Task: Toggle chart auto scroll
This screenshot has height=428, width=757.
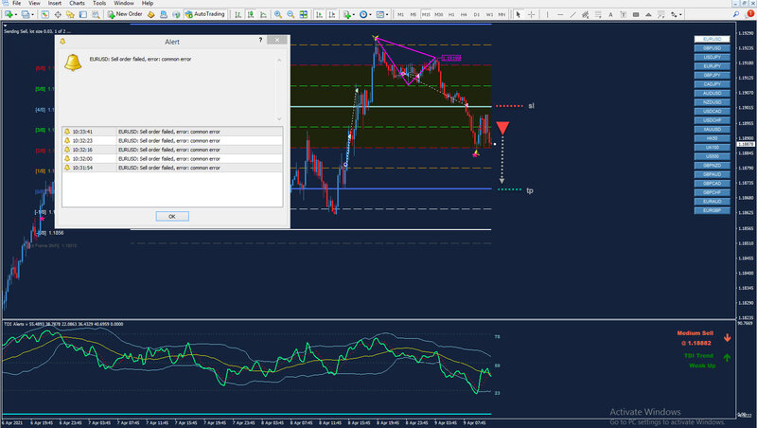Action: [319, 14]
